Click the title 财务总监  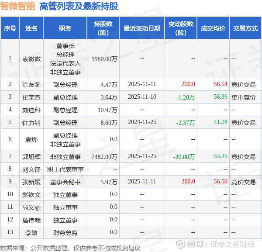click(x=65, y=233)
